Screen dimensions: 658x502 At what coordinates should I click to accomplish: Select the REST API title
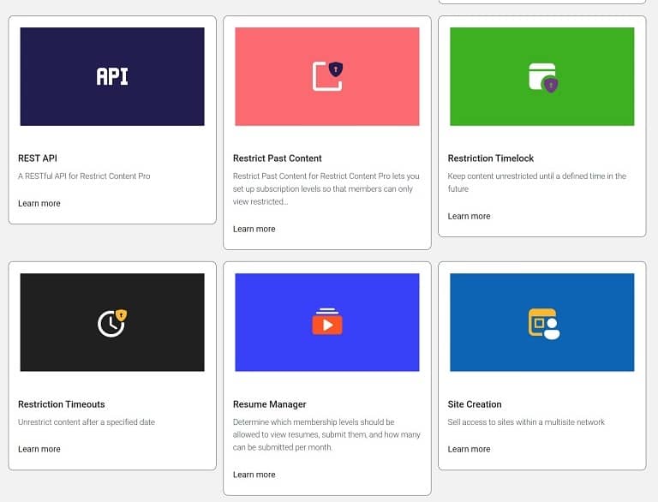point(38,158)
